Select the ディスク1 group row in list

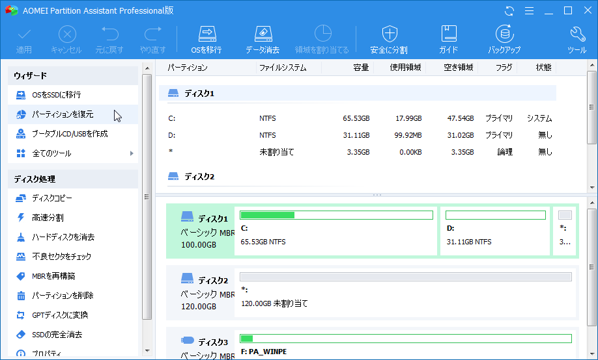tap(358, 93)
